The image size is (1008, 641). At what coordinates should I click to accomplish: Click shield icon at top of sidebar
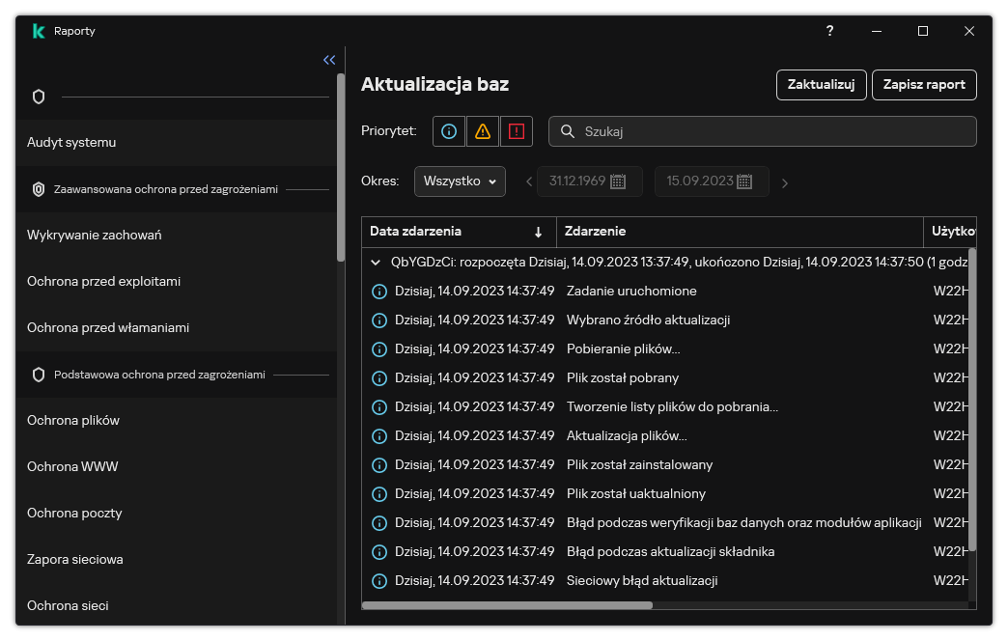39,97
